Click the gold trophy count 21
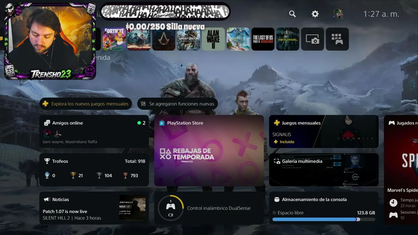Image resolution: width=418 pixels, height=235 pixels. pyautogui.click(x=80, y=176)
